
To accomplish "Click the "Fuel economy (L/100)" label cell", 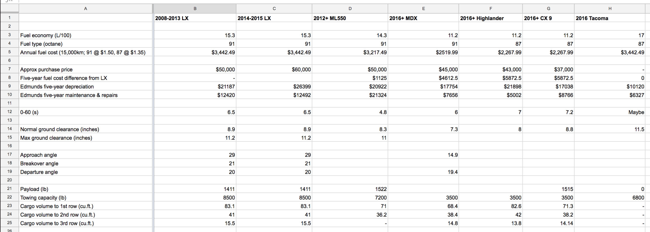I will click(86, 35).
